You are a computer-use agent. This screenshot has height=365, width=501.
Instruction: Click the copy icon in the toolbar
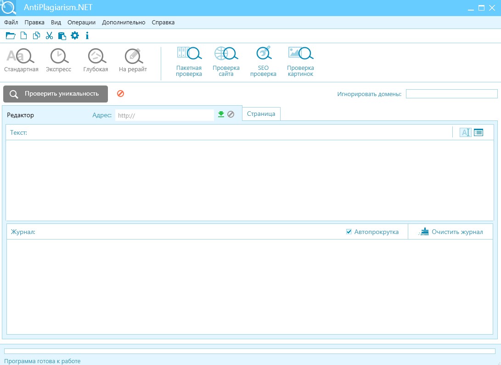[x=36, y=35]
